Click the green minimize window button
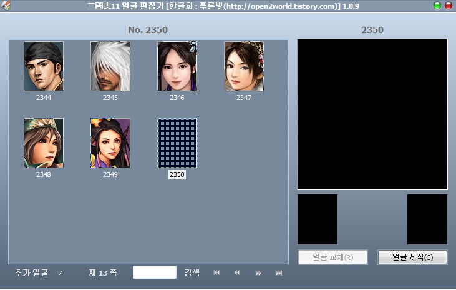Screen dimensions: 456x290 (437, 6)
